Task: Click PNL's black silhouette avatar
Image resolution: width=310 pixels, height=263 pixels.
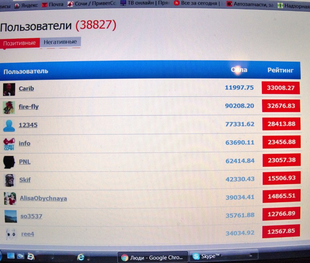Action: [x=9, y=162]
